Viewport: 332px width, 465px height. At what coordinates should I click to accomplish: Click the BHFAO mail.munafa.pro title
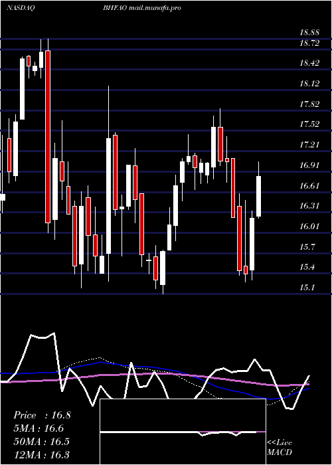point(142,8)
